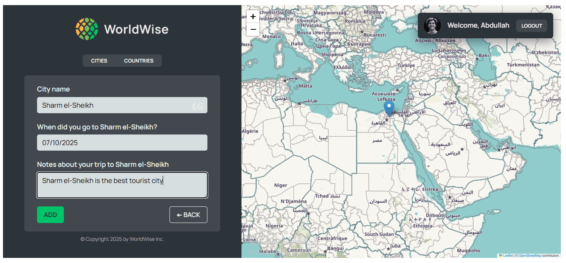This screenshot has width=566, height=263.
Task: Click Abdullah's profile avatar picture
Action: coord(432,26)
